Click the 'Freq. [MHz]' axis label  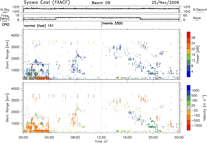click(5, 17)
